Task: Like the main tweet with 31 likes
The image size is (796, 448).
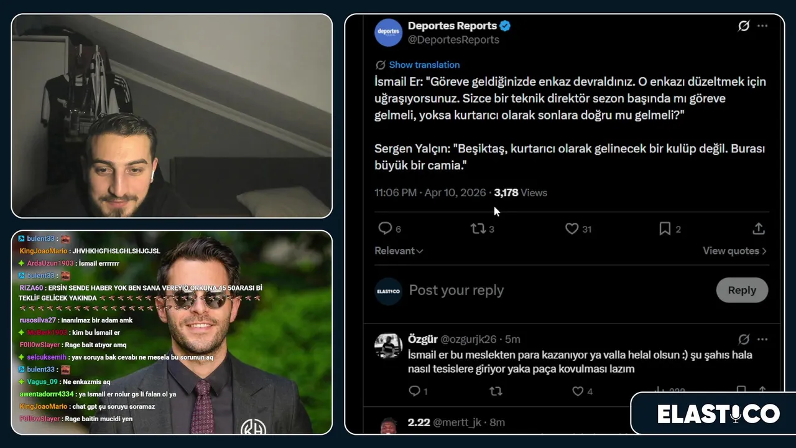Action: (572, 229)
